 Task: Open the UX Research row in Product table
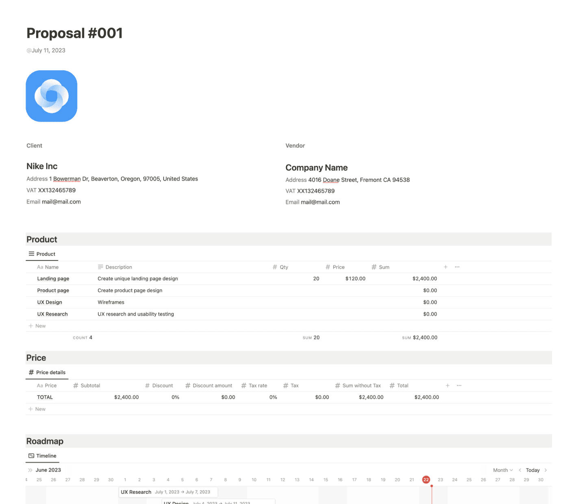[52, 314]
